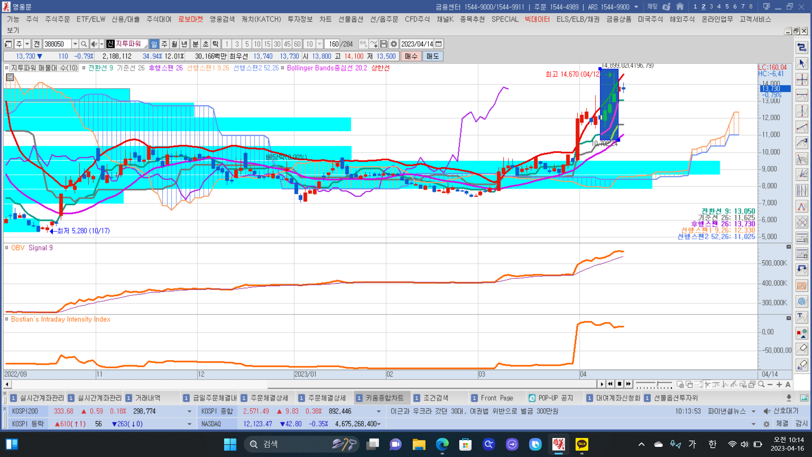Expand the stock code 388050 dropdown

click(75, 44)
